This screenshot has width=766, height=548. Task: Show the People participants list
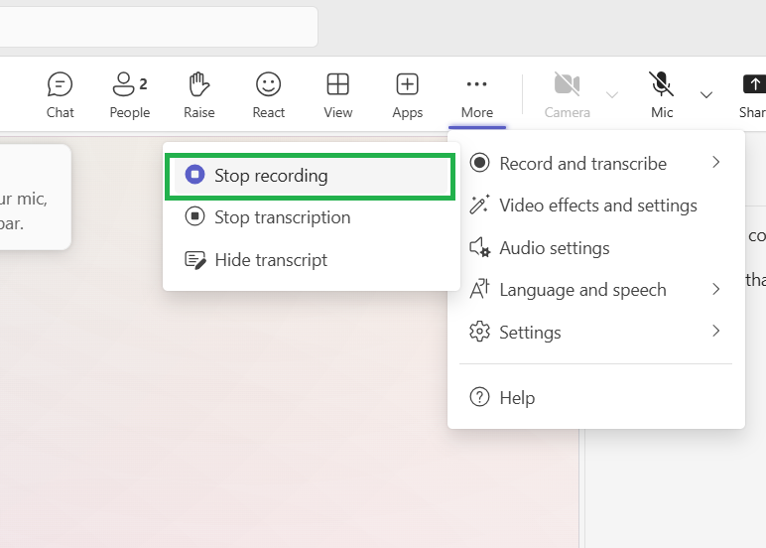(130, 95)
